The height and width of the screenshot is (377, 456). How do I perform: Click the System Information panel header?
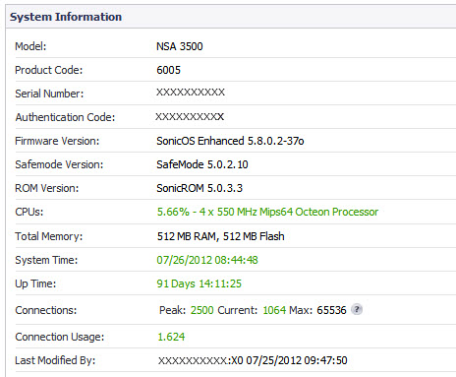(231, 17)
